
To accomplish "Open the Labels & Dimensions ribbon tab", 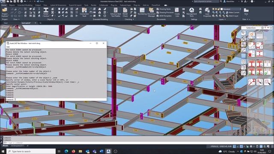I will coord(58,5).
